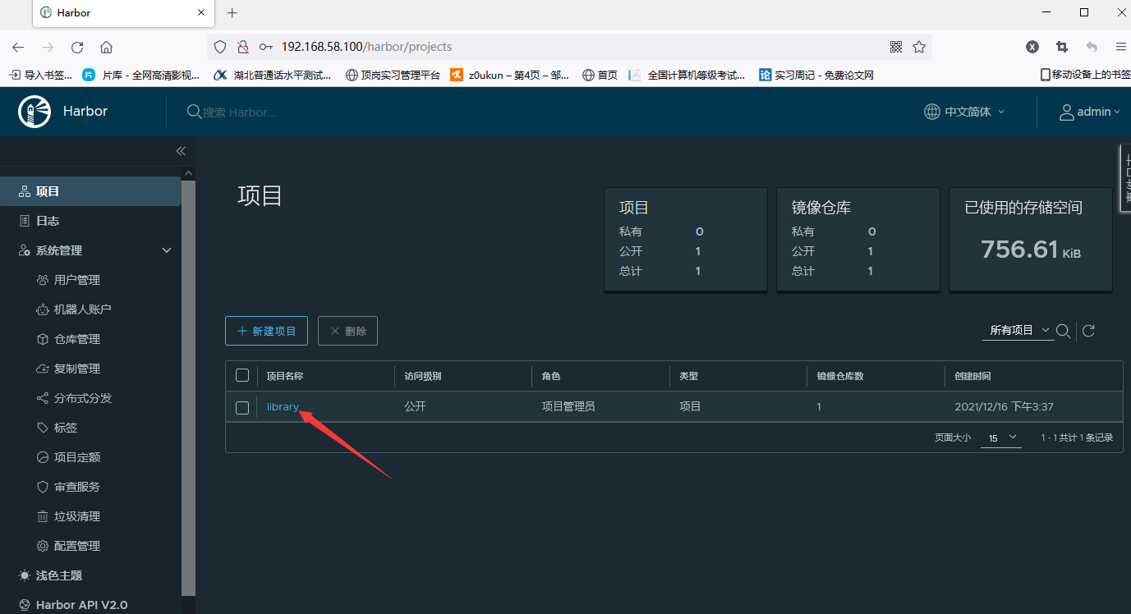Click the browser reload button

tap(77, 47)
